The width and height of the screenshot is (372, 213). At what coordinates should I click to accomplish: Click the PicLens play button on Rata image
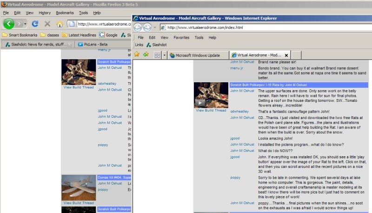click(x=200, y=103)
